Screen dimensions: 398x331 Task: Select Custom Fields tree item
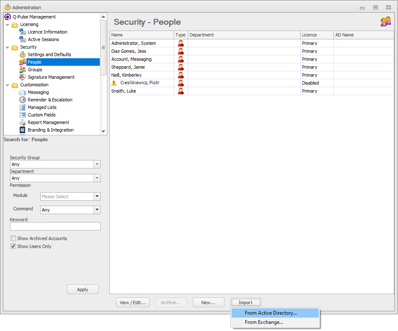(42, 115)
